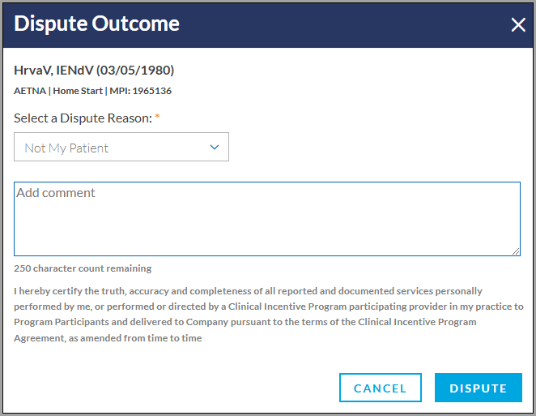This screenshot has width=536, height=416.
Task: Submit with the DISPUTE button
Action: click(479, 388)
